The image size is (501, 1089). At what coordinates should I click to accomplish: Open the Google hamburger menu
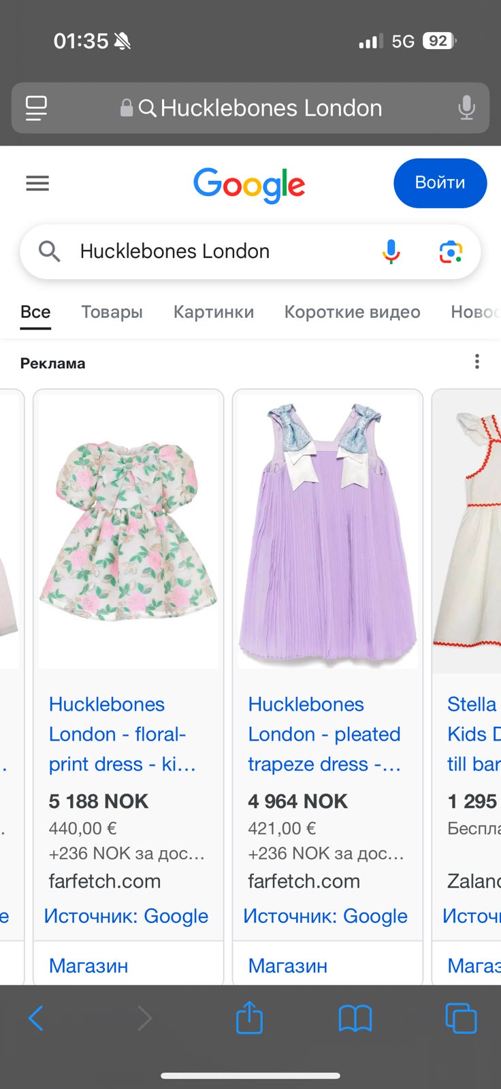point(37,183)
